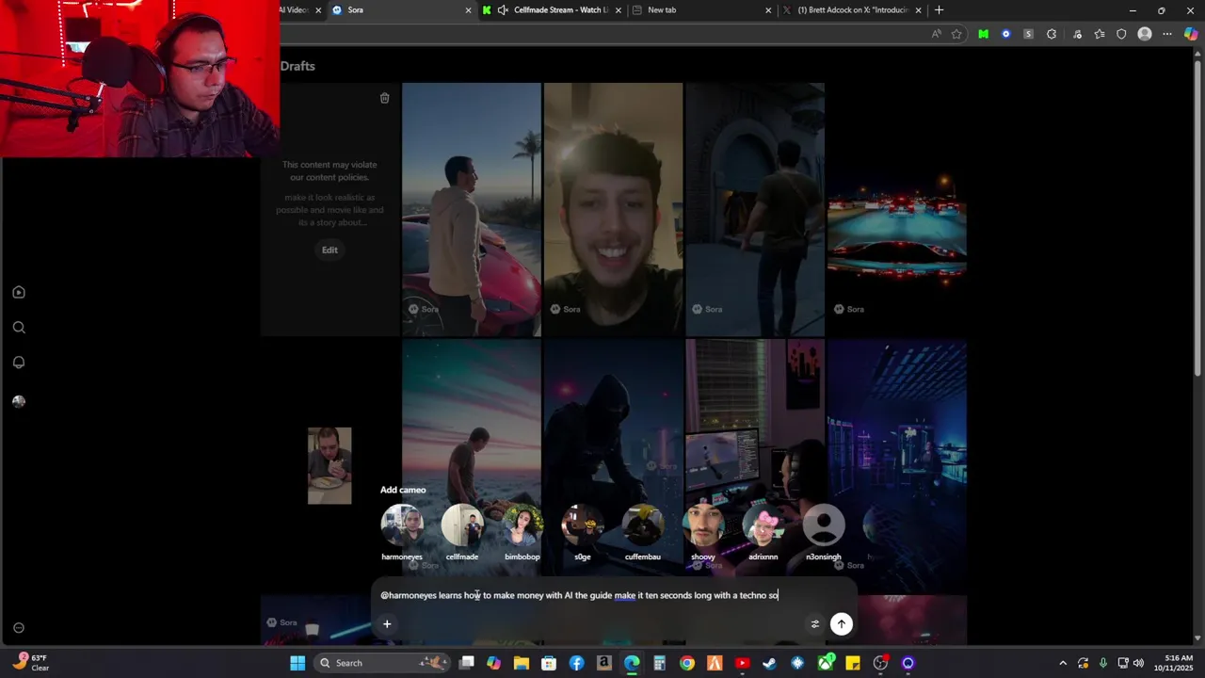Screen dimensions: 1205x678
Task: Open Copilot from the Edge toolbar
Action: (1191, 34)
